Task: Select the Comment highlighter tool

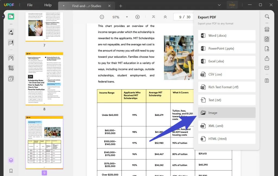Action: tap(11, 33)
